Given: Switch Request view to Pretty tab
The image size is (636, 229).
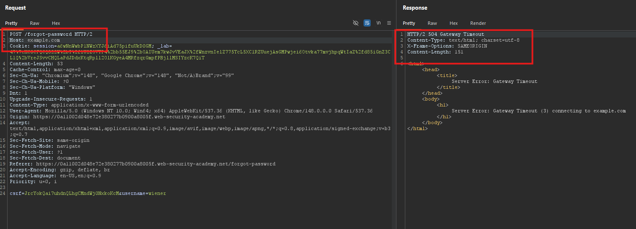Looking at the screenshot, I should pyautogui.click(x=11, y=23).
